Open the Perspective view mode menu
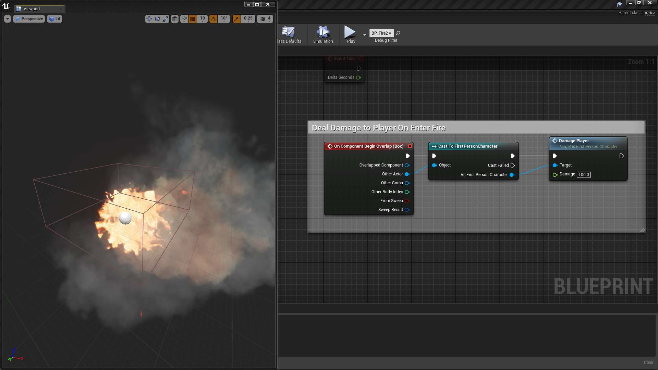Screen dimensions: 658x370 pyautogui.click(x=29, y=19)
